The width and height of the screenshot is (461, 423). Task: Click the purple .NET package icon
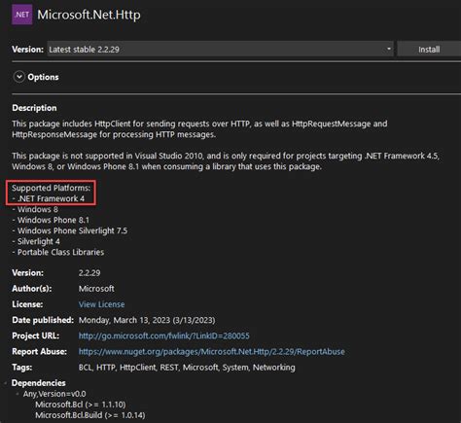point(22,15)
